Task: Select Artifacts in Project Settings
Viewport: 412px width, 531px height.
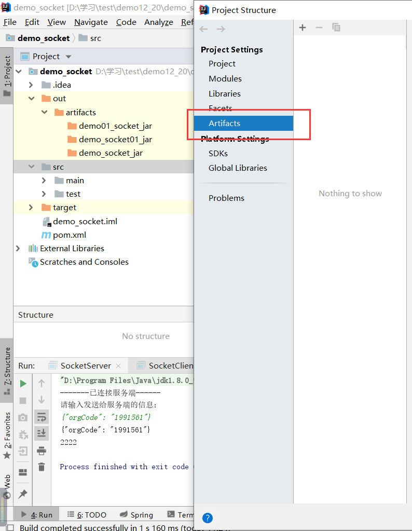Action: coord(243,123)
